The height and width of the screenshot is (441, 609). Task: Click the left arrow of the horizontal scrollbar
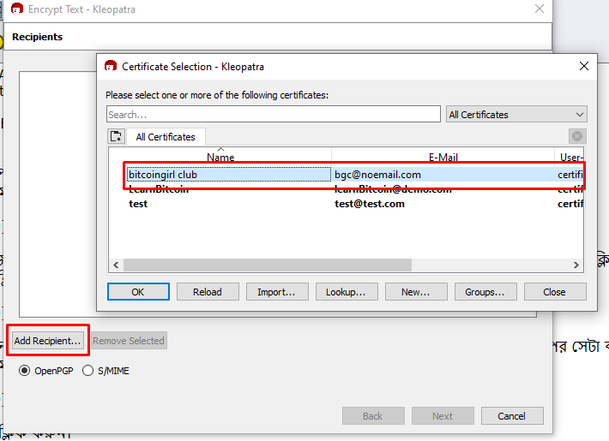click(x=116, y=265)
